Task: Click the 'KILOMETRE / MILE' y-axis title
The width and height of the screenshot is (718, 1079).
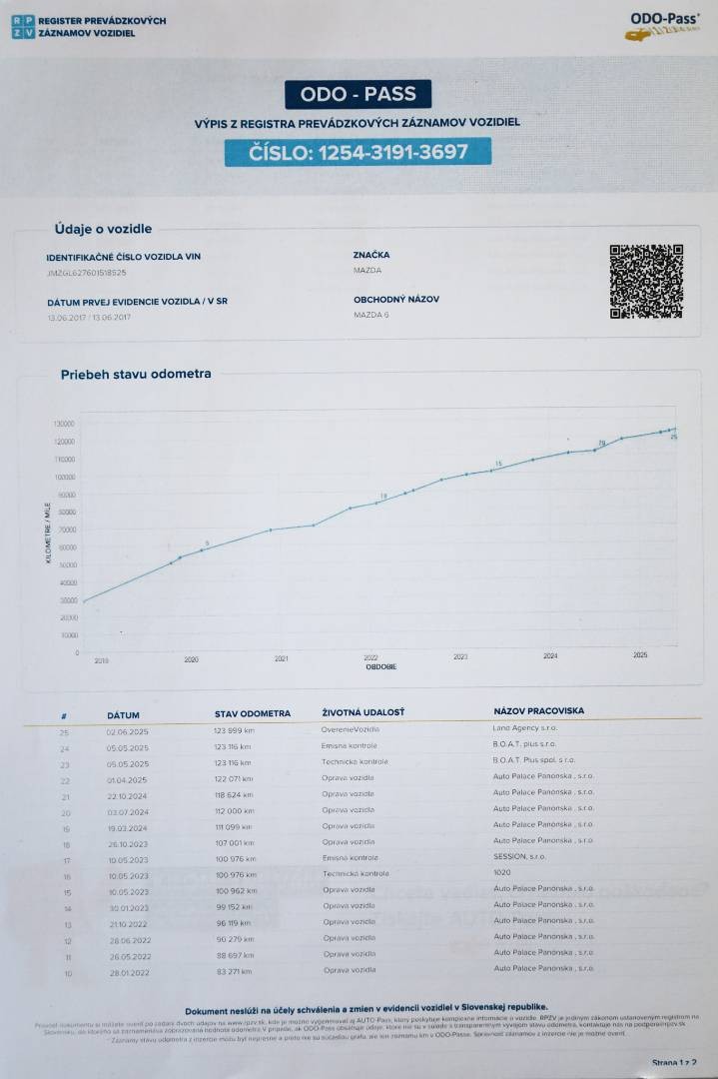Action: 48,534
